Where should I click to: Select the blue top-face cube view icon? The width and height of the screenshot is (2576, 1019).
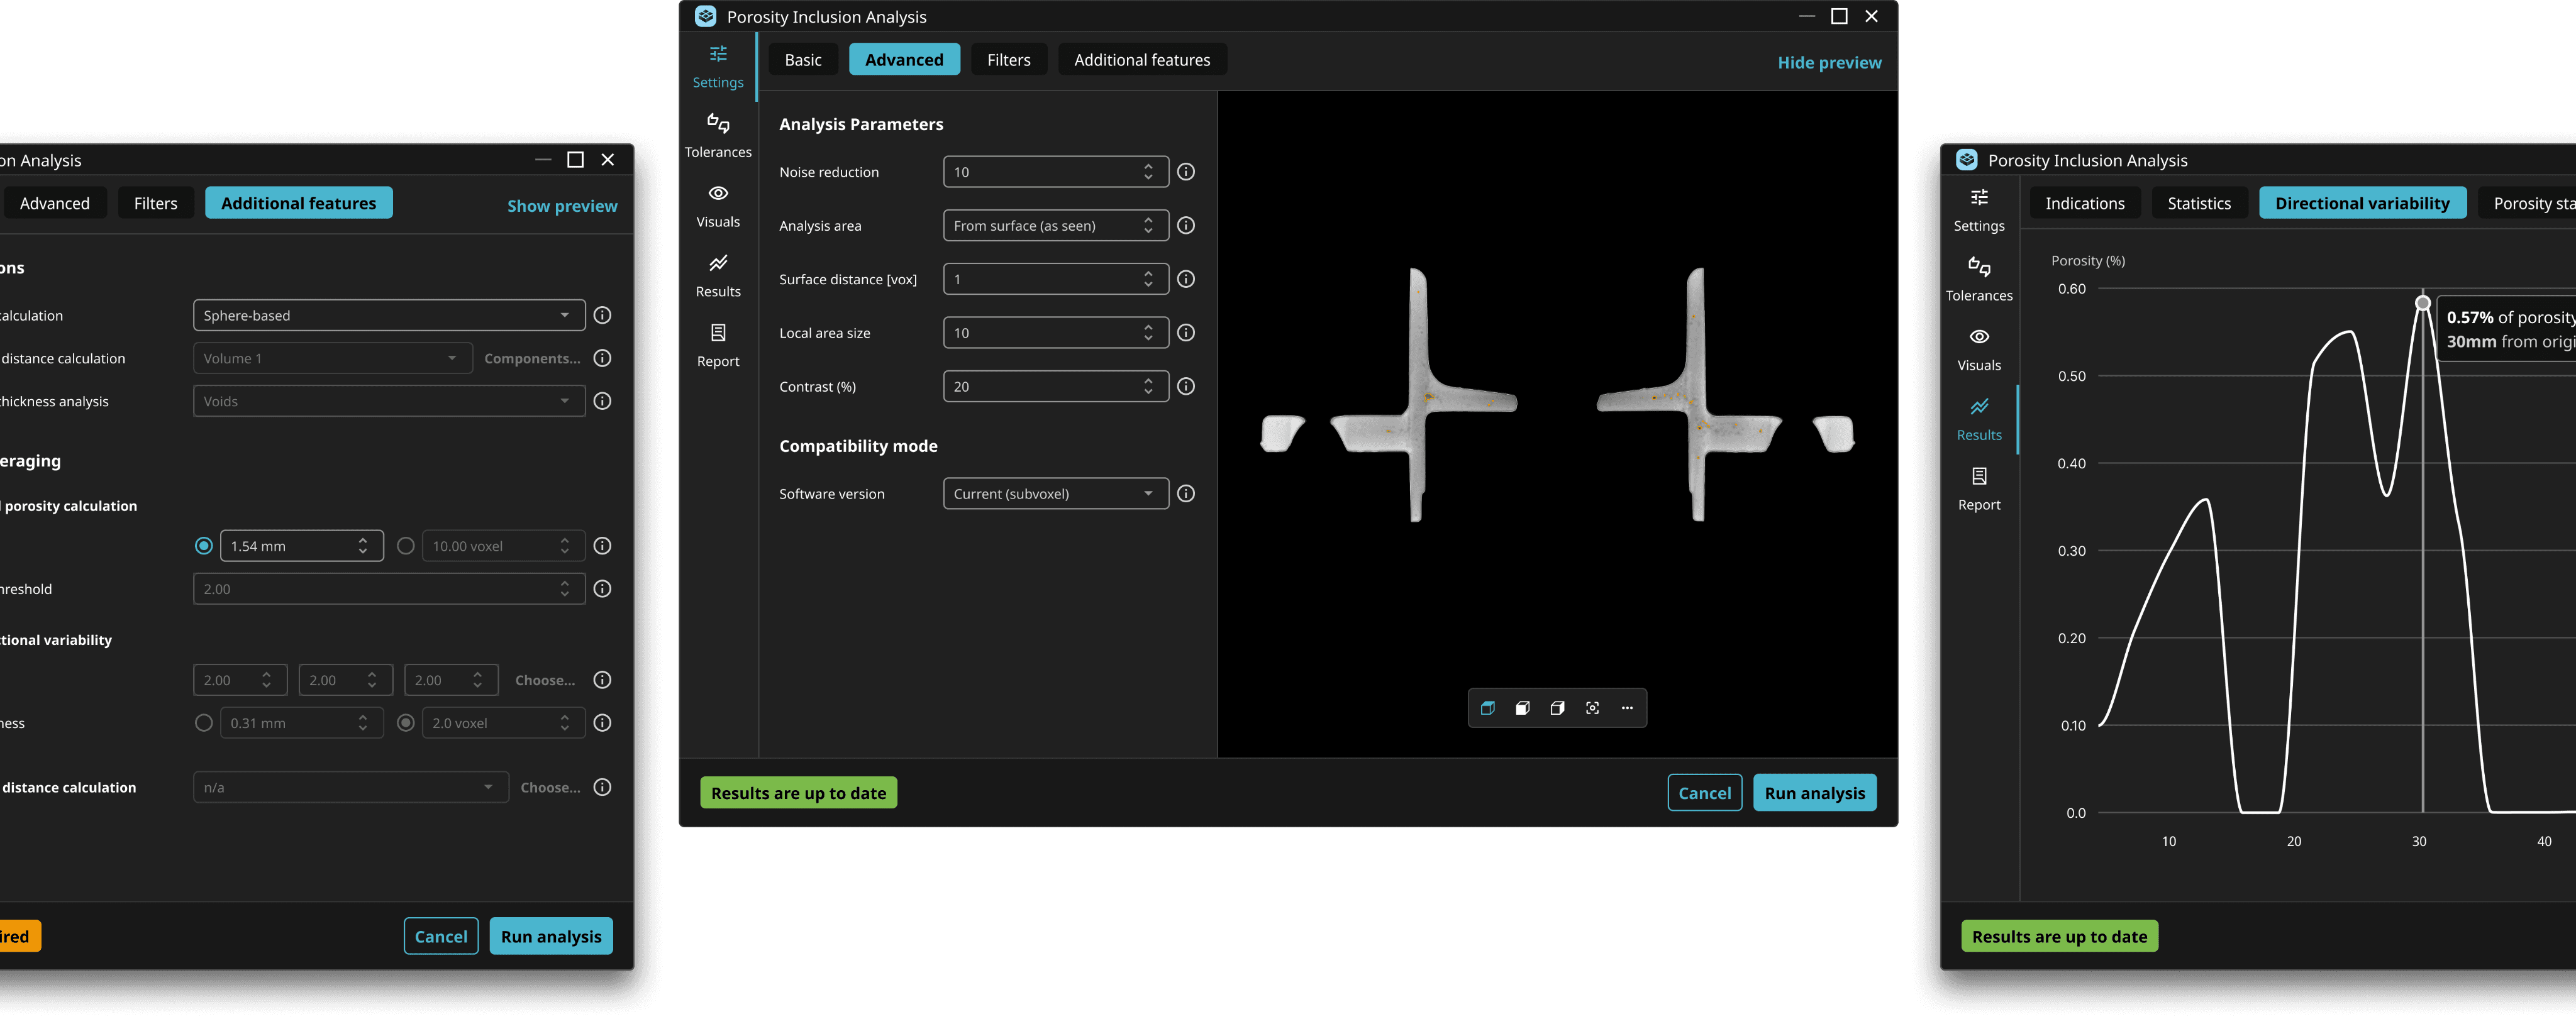click(x=1488, y=708)
